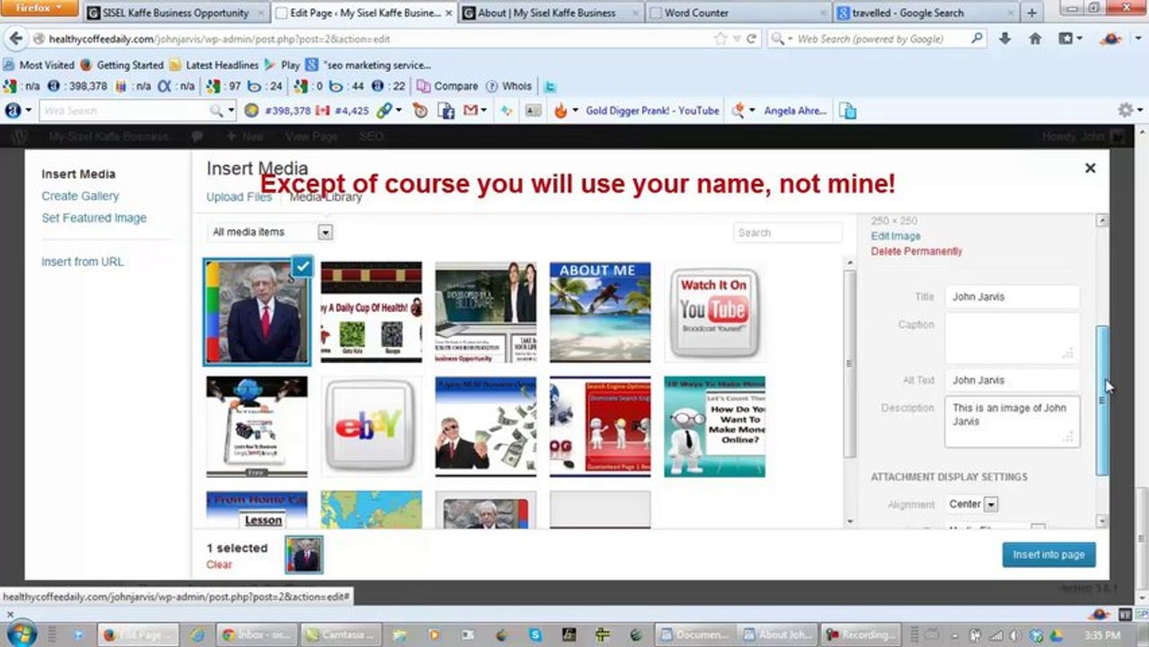Viewport: 1149px width, 647px height.
Task: Click the web search magnifier icon
Action: coord(977,39)
